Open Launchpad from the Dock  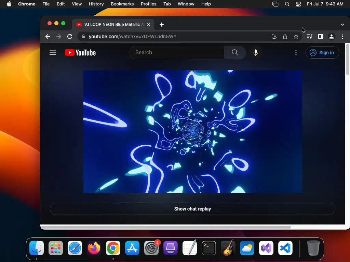pos(56,248)
